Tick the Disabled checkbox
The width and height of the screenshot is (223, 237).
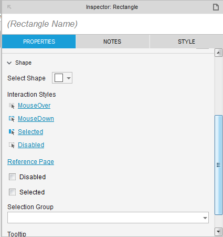click(12, 177)
